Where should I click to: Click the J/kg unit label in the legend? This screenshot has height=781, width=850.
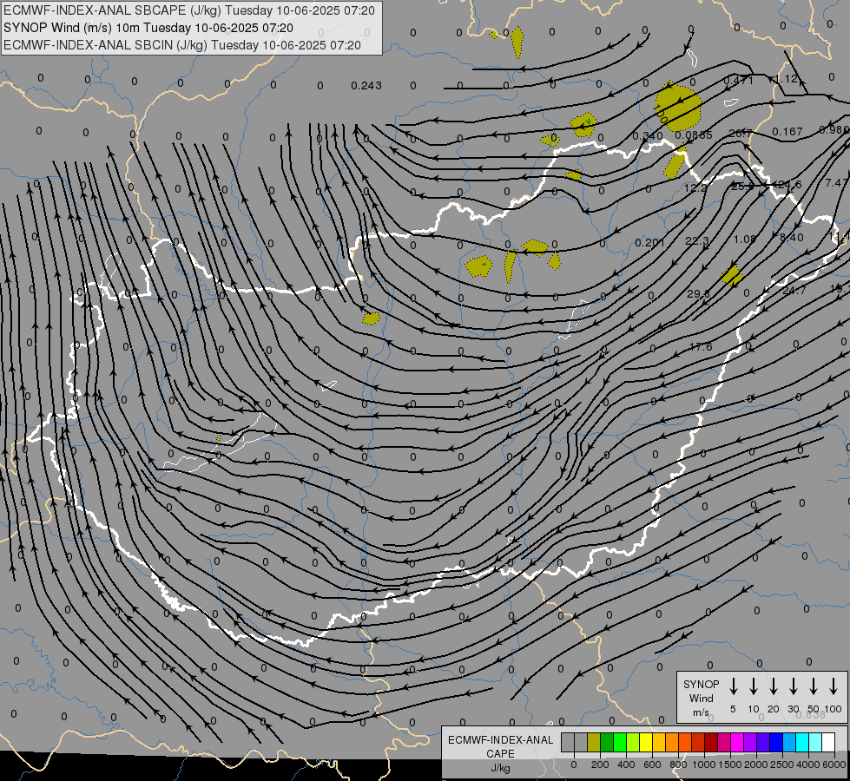point(500,768)
